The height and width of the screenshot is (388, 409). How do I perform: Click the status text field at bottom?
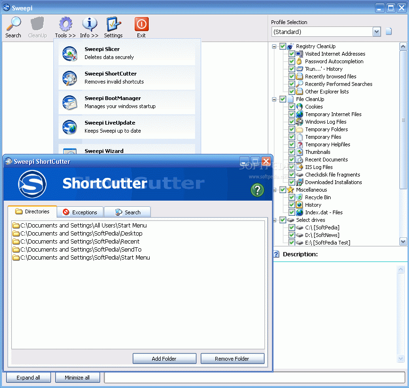pyautogui.click(x=254, y=378)
